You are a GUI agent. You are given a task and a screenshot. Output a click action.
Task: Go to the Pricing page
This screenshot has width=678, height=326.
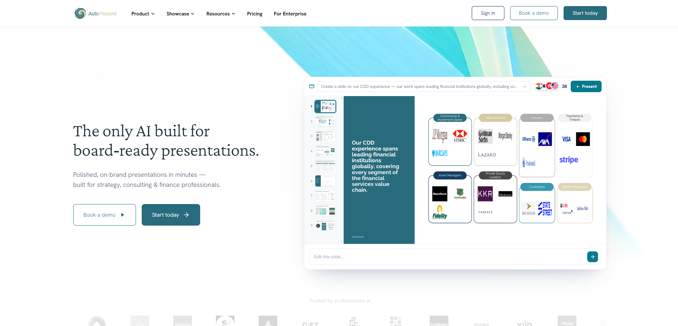(x=255, y=14)
